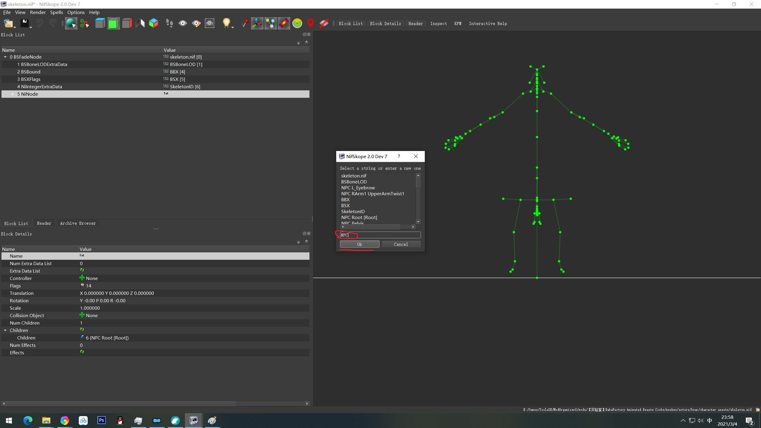The height and width of the screenshot is (428, 761).
Task: Open Photoshop from the taskbar
Action: [x=101, y=420]
